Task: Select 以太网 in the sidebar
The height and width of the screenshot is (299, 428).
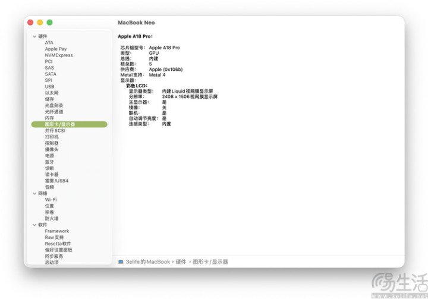Action: (x=52, y=93)
